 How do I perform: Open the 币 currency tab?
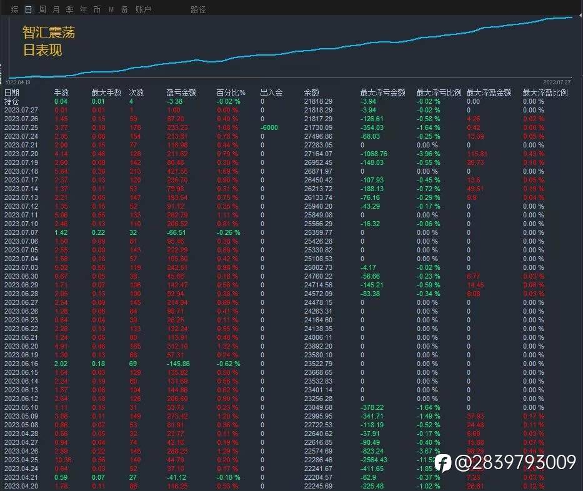coord(97,9)
